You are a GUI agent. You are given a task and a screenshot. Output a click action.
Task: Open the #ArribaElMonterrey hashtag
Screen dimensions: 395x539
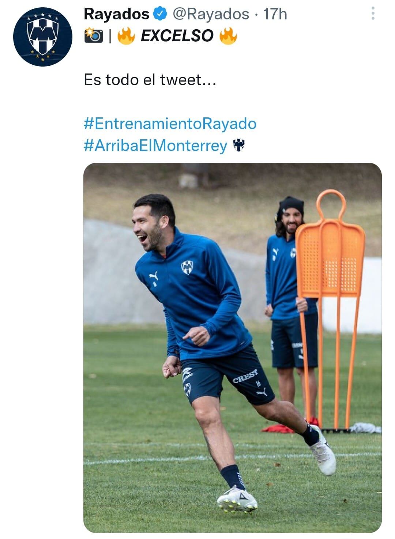tap(155, 145)
